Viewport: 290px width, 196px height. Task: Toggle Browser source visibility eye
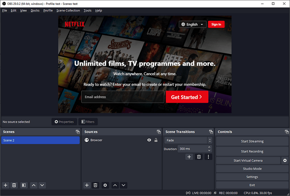149,140
